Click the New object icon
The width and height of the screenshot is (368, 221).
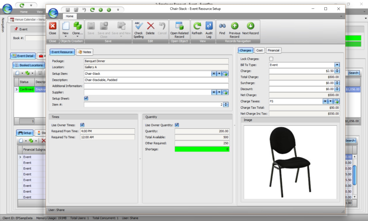(x=66, y=26)
